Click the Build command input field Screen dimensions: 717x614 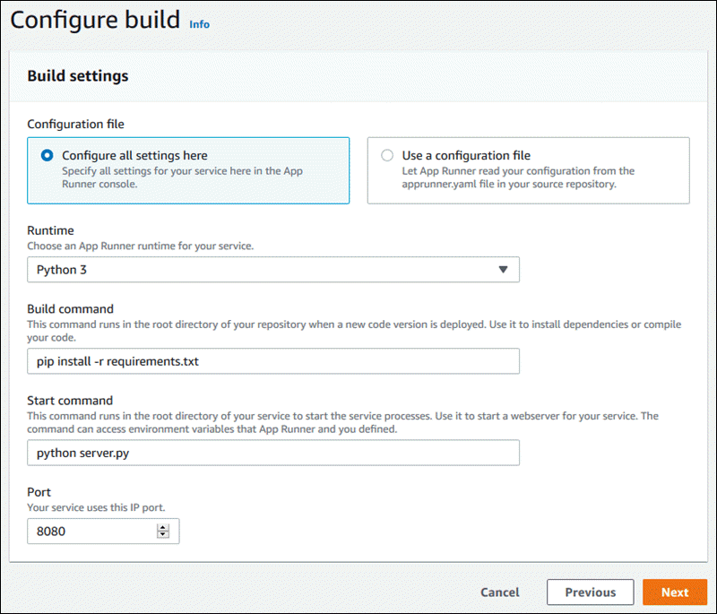click(272, 361)
